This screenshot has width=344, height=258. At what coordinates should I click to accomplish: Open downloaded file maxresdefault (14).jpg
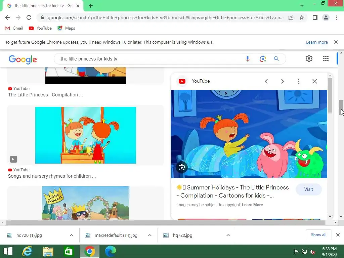[116, 235]
